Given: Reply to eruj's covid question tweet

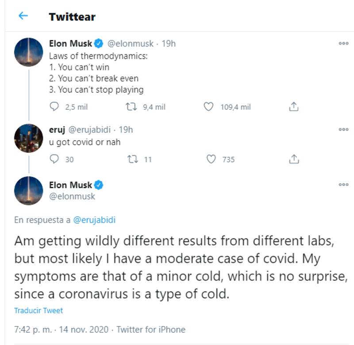Looking at the screenshot, I should 54,159.
